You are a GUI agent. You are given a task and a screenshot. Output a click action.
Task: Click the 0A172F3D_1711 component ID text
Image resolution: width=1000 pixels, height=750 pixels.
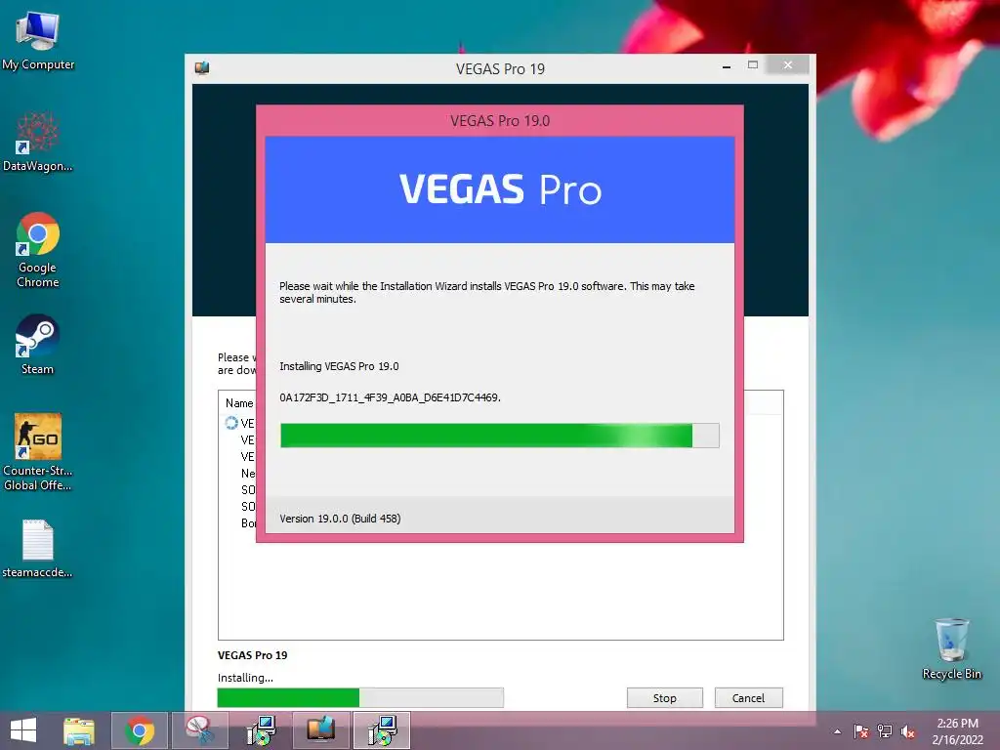390,397
